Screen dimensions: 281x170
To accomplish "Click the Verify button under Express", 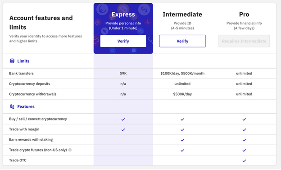I will click(123, 41).
